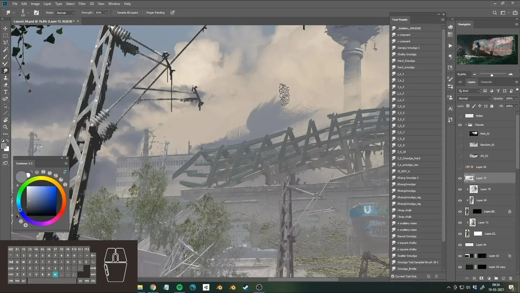Image resolution: width=520 pixels, height=293 pixels.
Task: Open the Layer menu
Action: (47, 4)
